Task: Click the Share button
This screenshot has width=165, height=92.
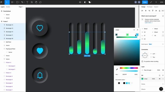Action: pos(145,2)
